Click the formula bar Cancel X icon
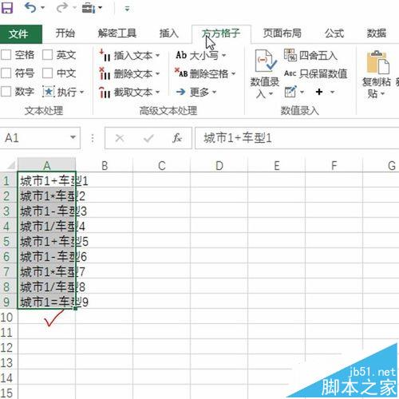Image resolution: width=399 pixels, height=399 pixels. click(120, 138)
